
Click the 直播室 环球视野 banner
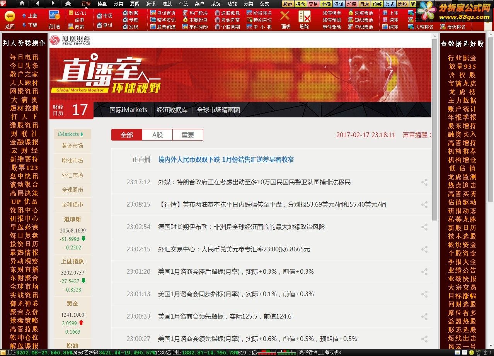(240, 75)
